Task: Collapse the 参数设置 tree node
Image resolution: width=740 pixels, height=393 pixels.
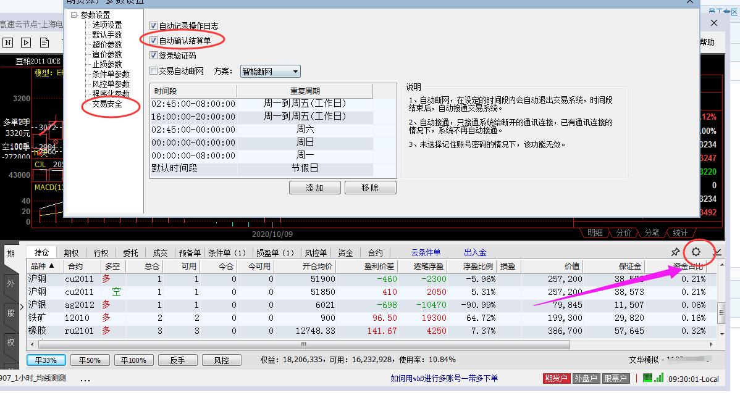Action: pyautogui.click(x=74, y=15)
